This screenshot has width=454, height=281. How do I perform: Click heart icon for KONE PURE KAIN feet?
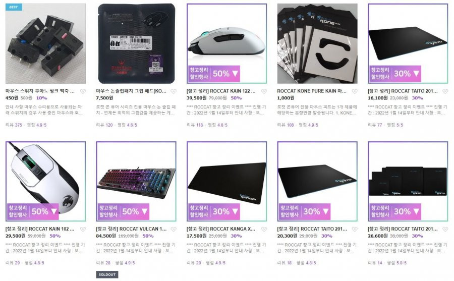[x=355, y=91]
